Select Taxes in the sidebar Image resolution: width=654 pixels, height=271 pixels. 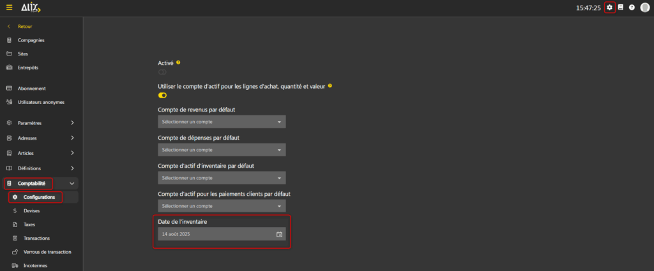[x=29, y=224]
